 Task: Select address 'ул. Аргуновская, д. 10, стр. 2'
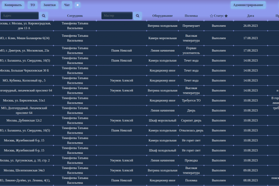click(24, 160)
